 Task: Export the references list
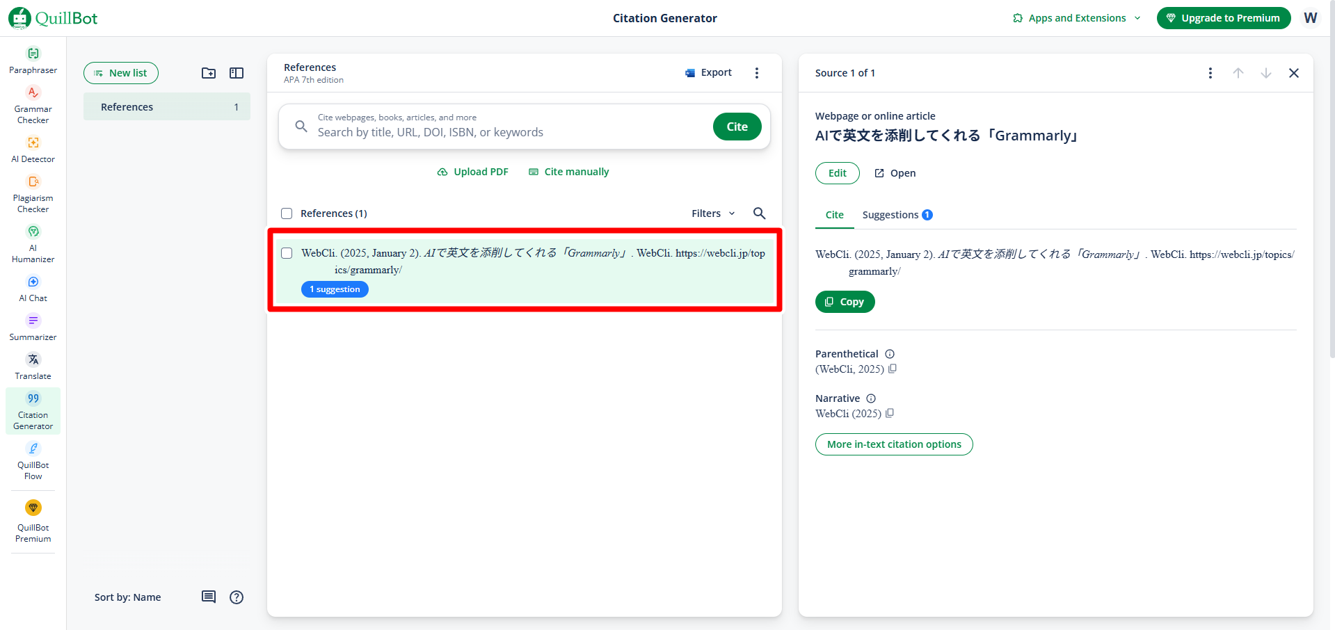(x=709, y=72)
